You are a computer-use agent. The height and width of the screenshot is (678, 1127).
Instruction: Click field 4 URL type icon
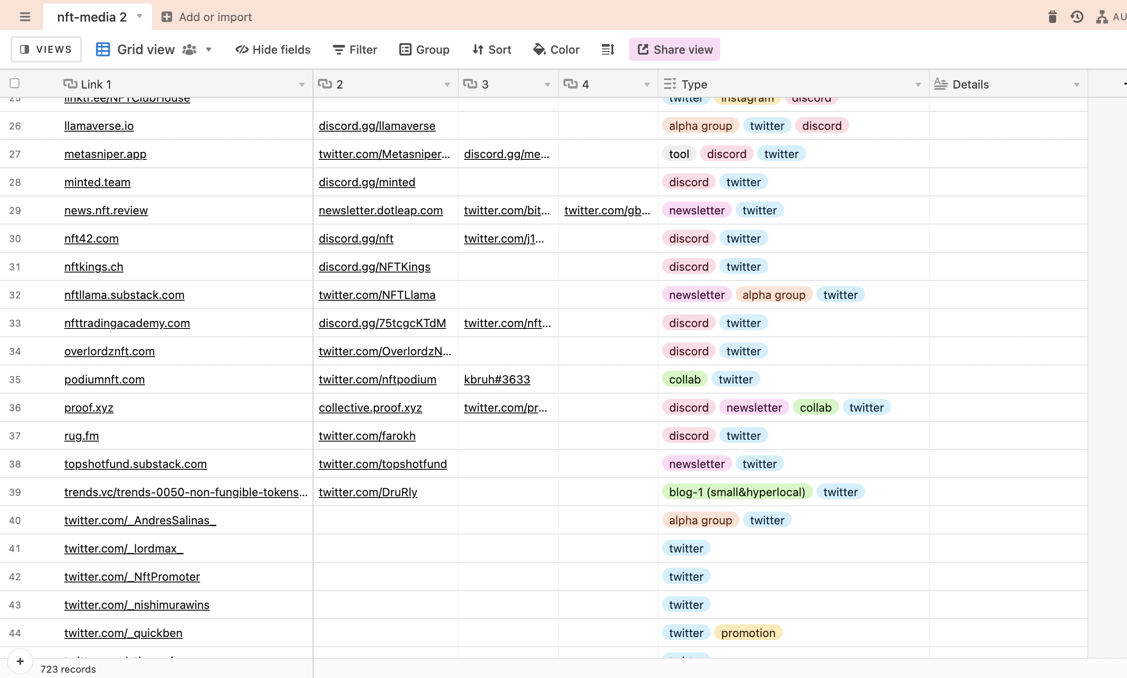571,84
